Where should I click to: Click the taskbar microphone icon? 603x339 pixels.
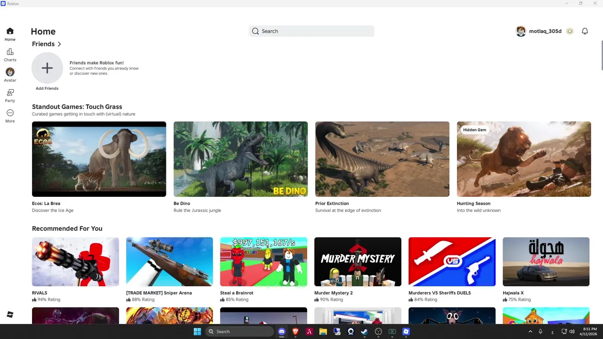point(540,331)
